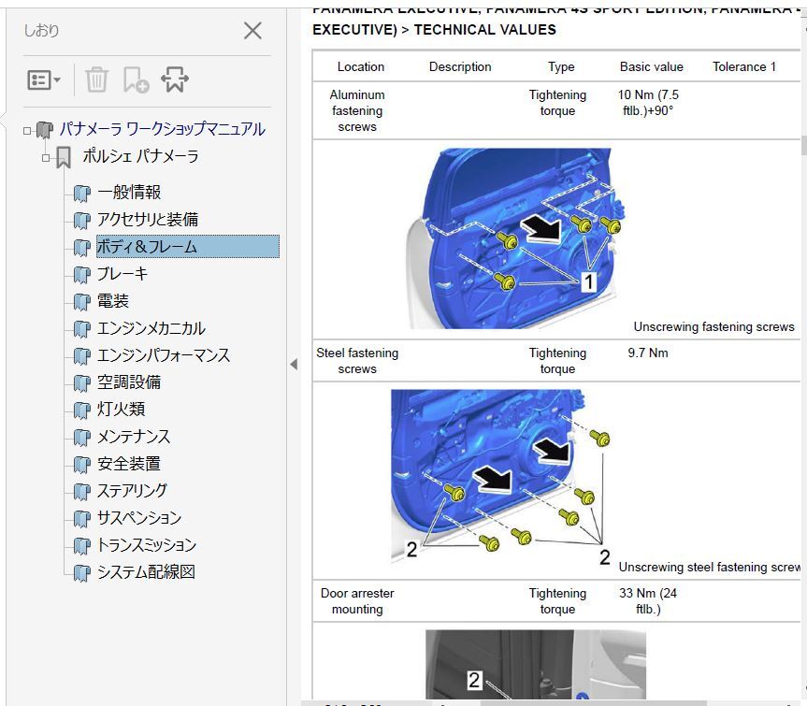
Task: Click the bookmark icon beside アクセサリと装備
Action: coord(82,221)
